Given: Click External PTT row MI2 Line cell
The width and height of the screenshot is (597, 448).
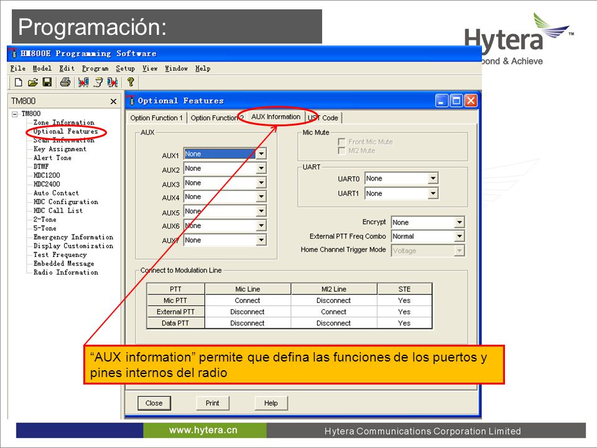Looking at the screenshot, I should [x=333, y=312].
